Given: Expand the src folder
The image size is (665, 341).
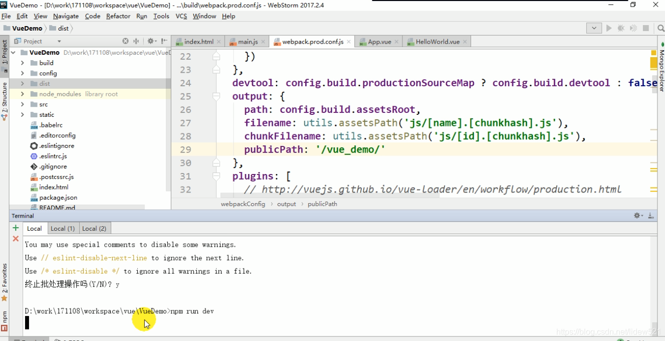Looking at the screenshot, I should coord(23,104).
